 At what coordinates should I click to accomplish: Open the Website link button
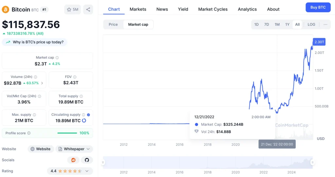[x=41, y=149]
